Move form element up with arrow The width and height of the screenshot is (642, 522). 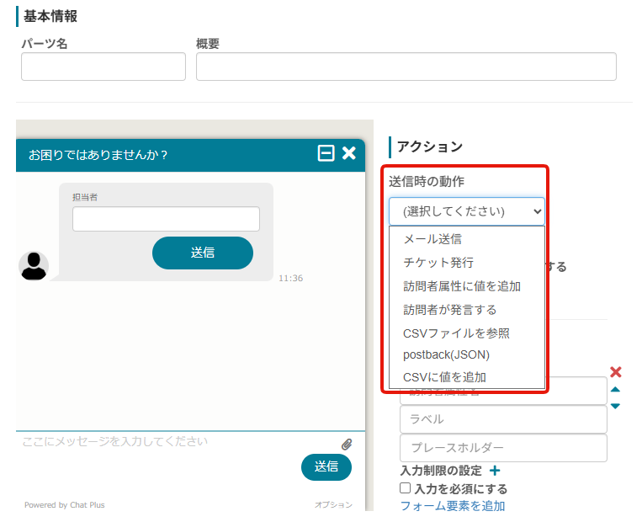point(615,390)
